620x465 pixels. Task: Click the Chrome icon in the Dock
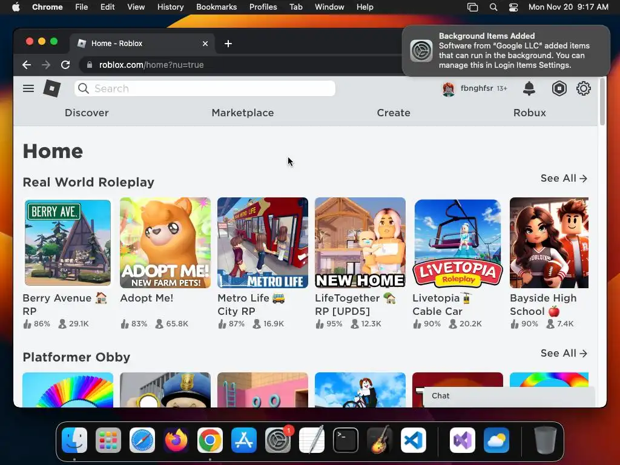coord(210,440)
